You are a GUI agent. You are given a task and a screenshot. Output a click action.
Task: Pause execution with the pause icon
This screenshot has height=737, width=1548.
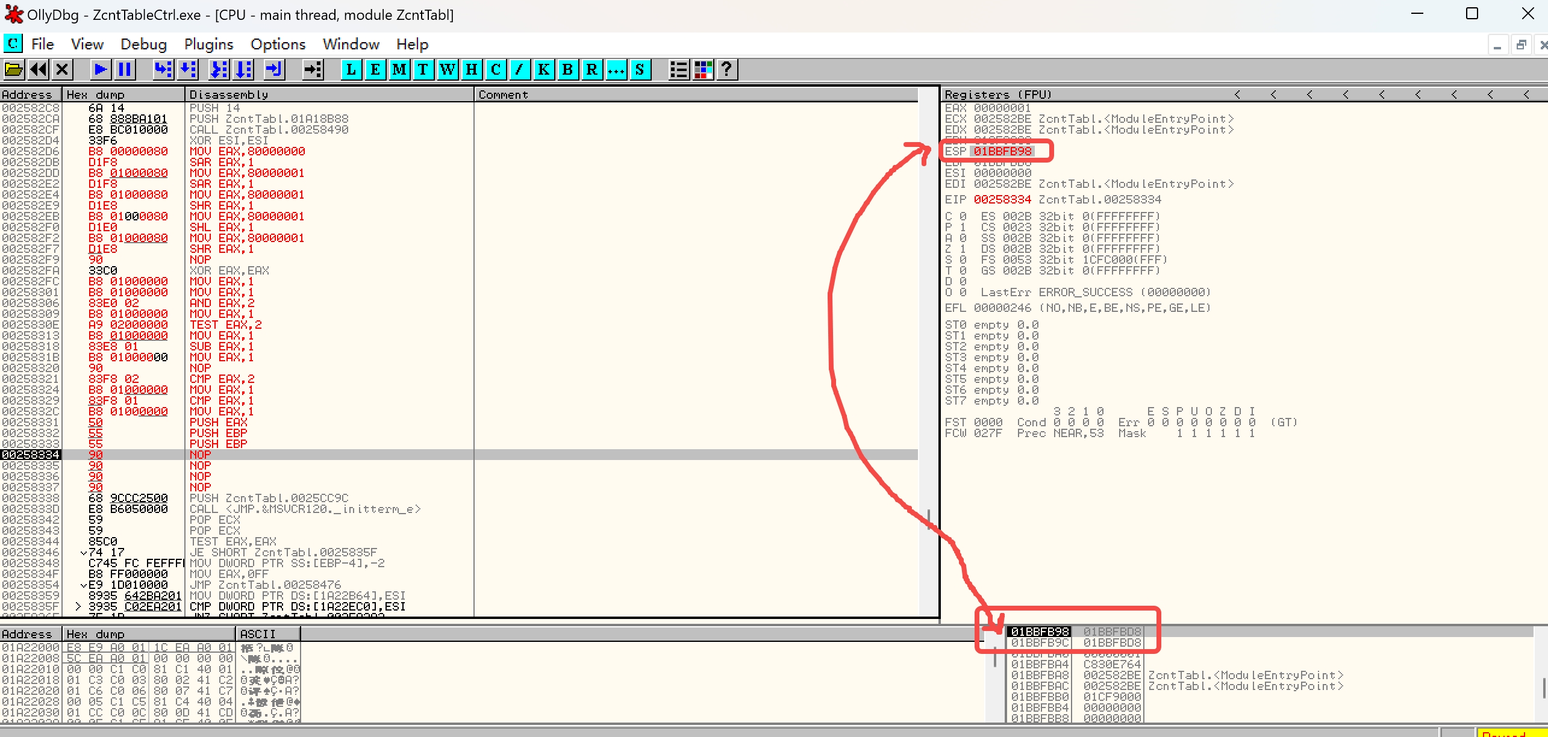(125, 70)
